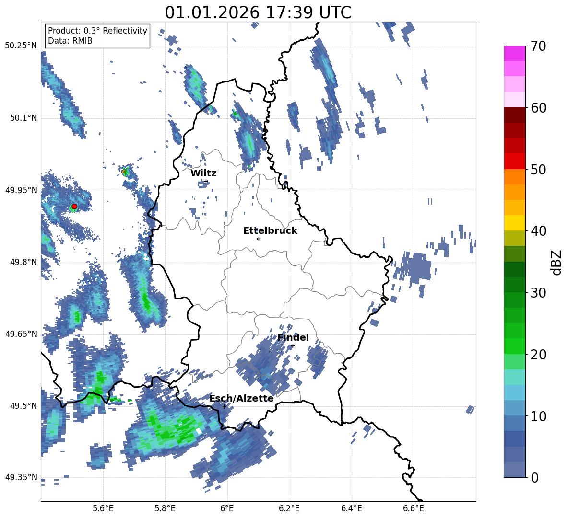
Task: Click the Wiltz city label
Action: [203, 173]
